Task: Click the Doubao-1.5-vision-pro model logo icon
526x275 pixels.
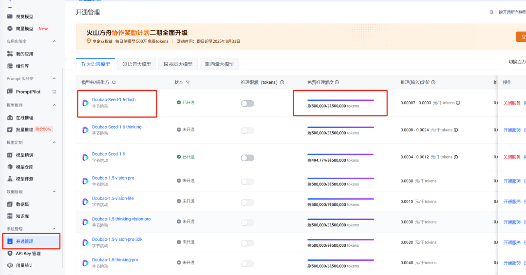Action: pos(86,181)
